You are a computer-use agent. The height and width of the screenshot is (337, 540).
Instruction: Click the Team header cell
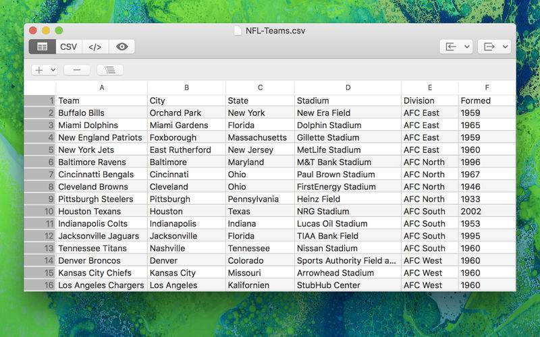tap(102, 100)
